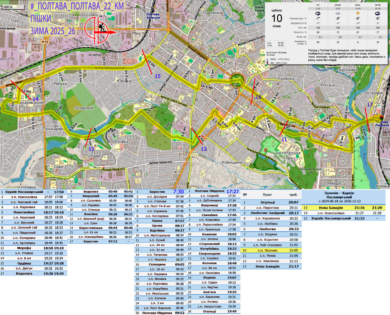The height and width of the screenshot is (315, 390).
Task: Click the Мерефа 18:50 19:10 row
Action: click(x=34, y=248)
